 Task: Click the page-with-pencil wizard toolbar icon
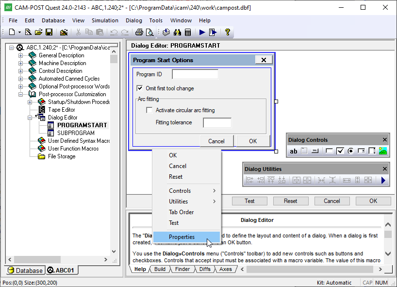[x=28, y=32]
